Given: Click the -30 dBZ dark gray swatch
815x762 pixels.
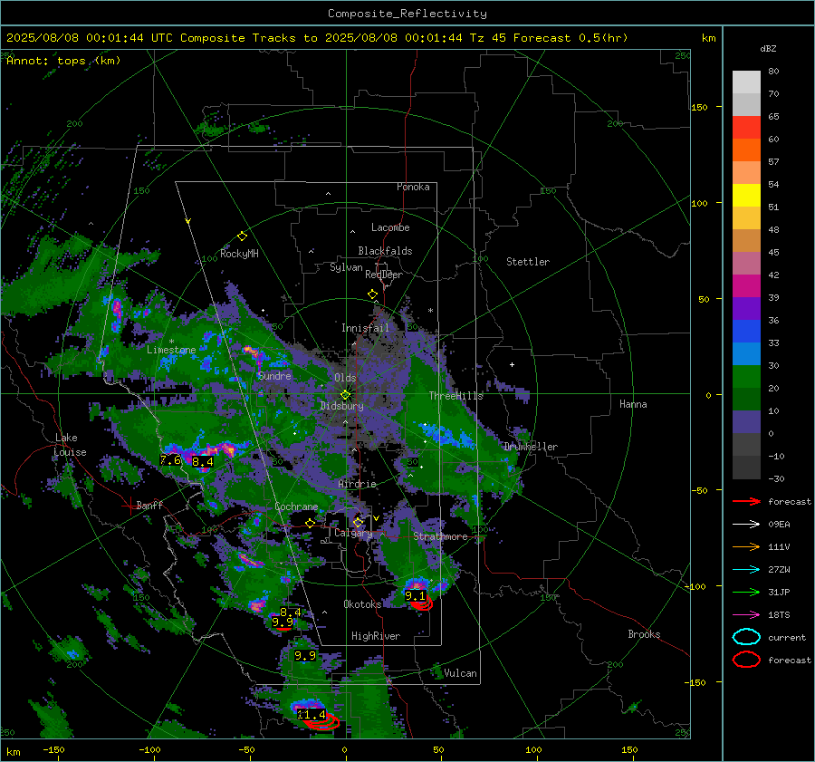Looking at the screenshot, I should click(x=746, y=468).
